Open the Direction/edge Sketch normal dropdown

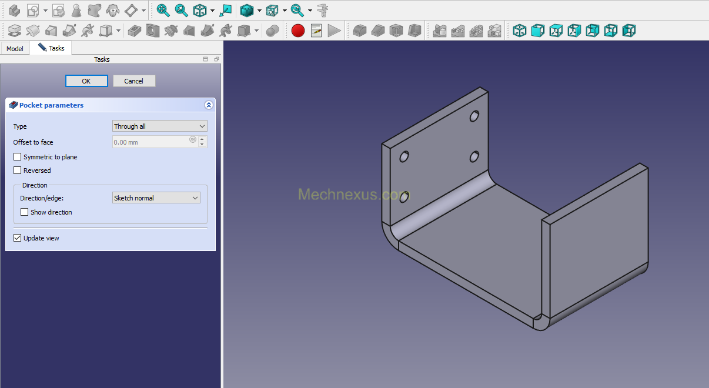[156, 198]
